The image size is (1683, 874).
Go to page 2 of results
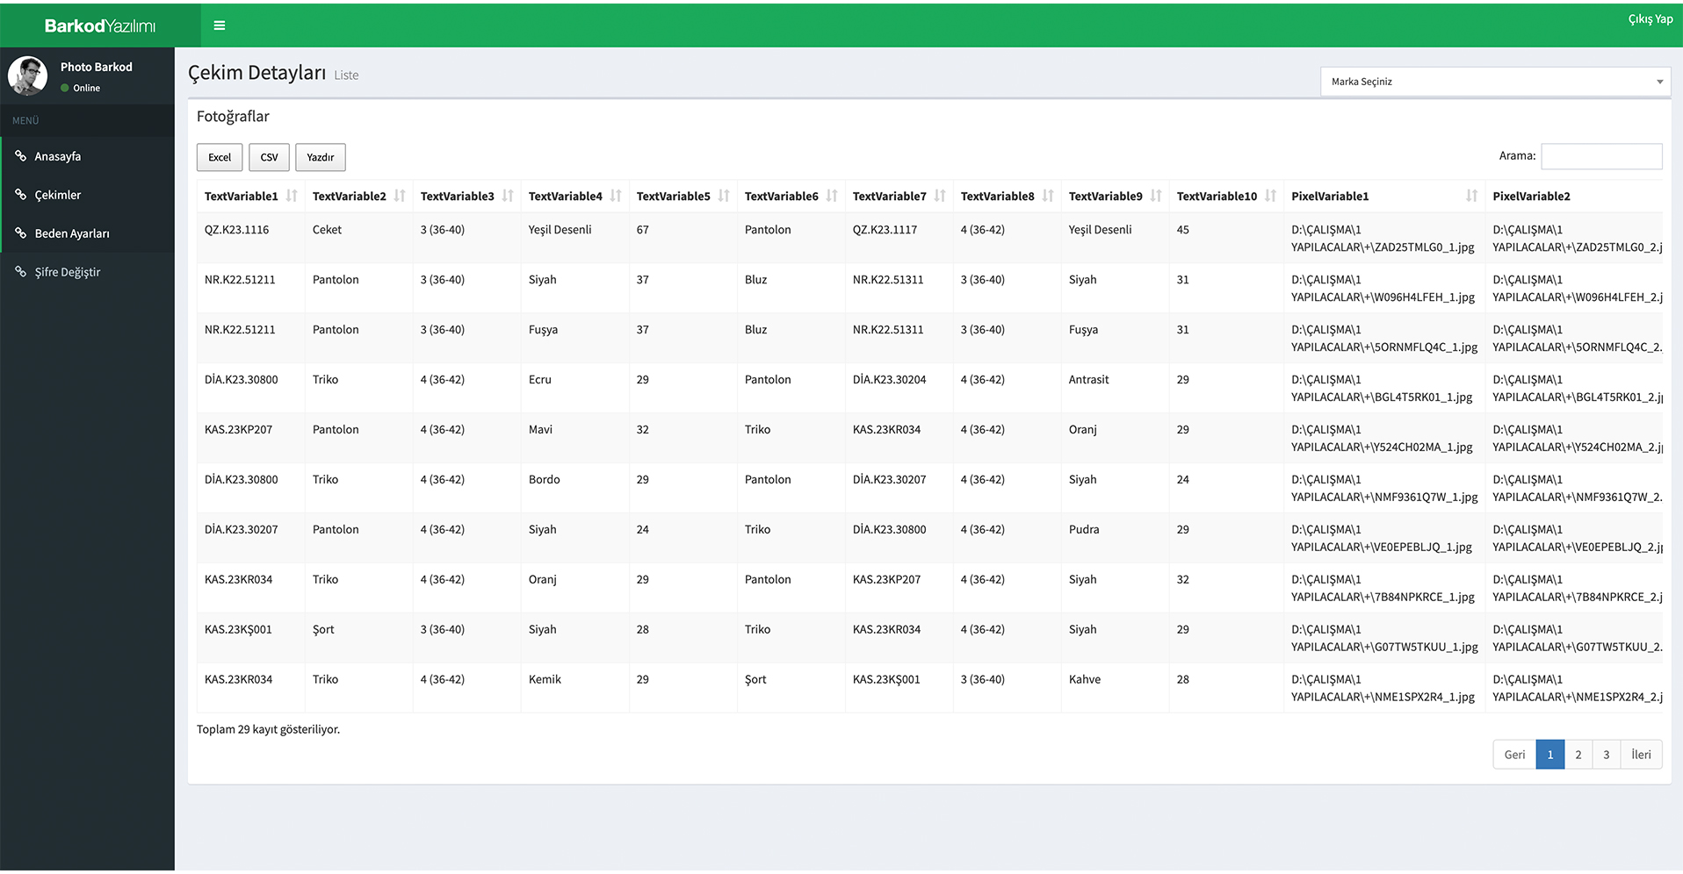tap(1578, 755)
